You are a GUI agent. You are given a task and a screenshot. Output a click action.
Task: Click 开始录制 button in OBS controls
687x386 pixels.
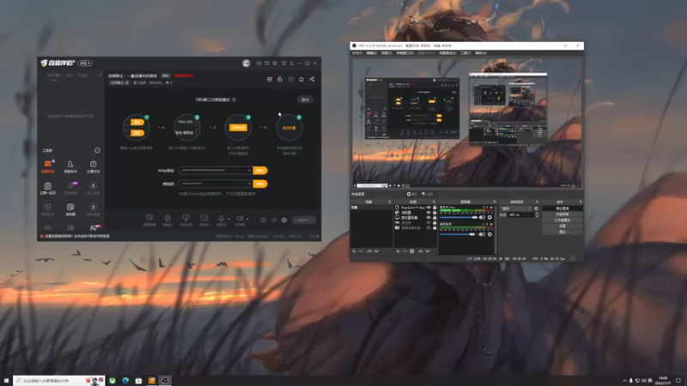tap(562, 214)
